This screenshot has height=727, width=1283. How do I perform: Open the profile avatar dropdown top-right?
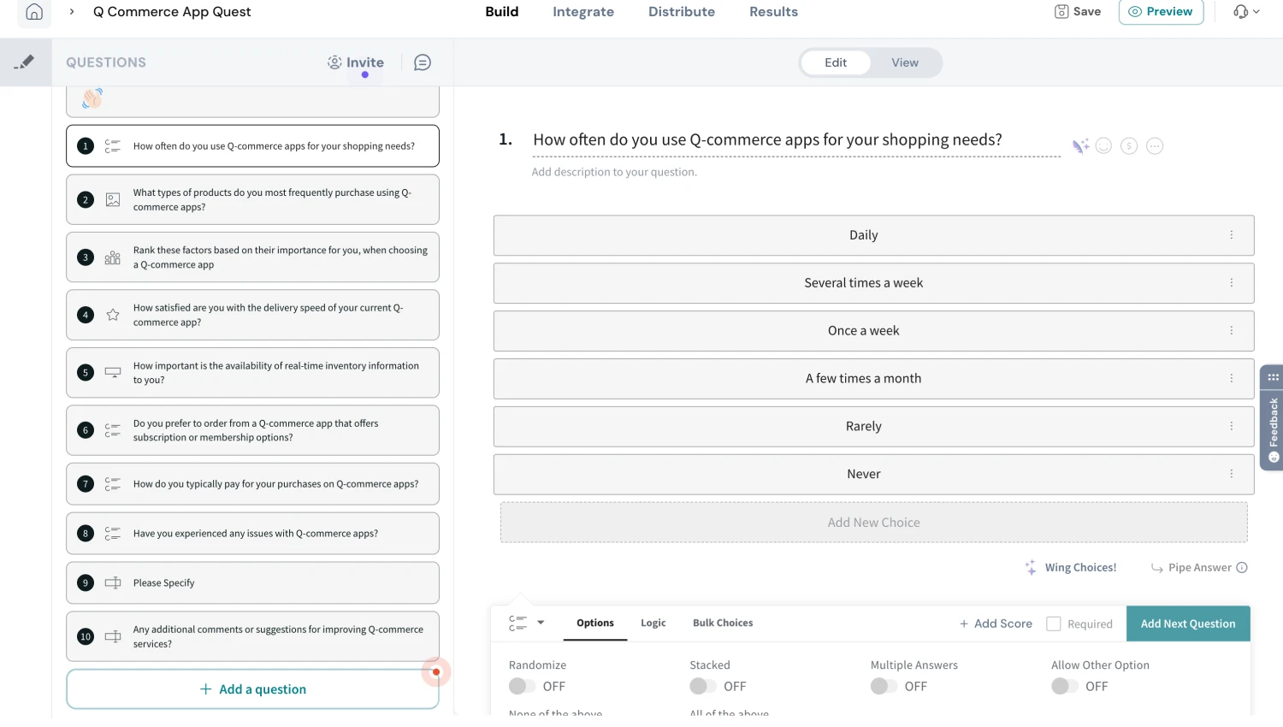(1245, 12)
